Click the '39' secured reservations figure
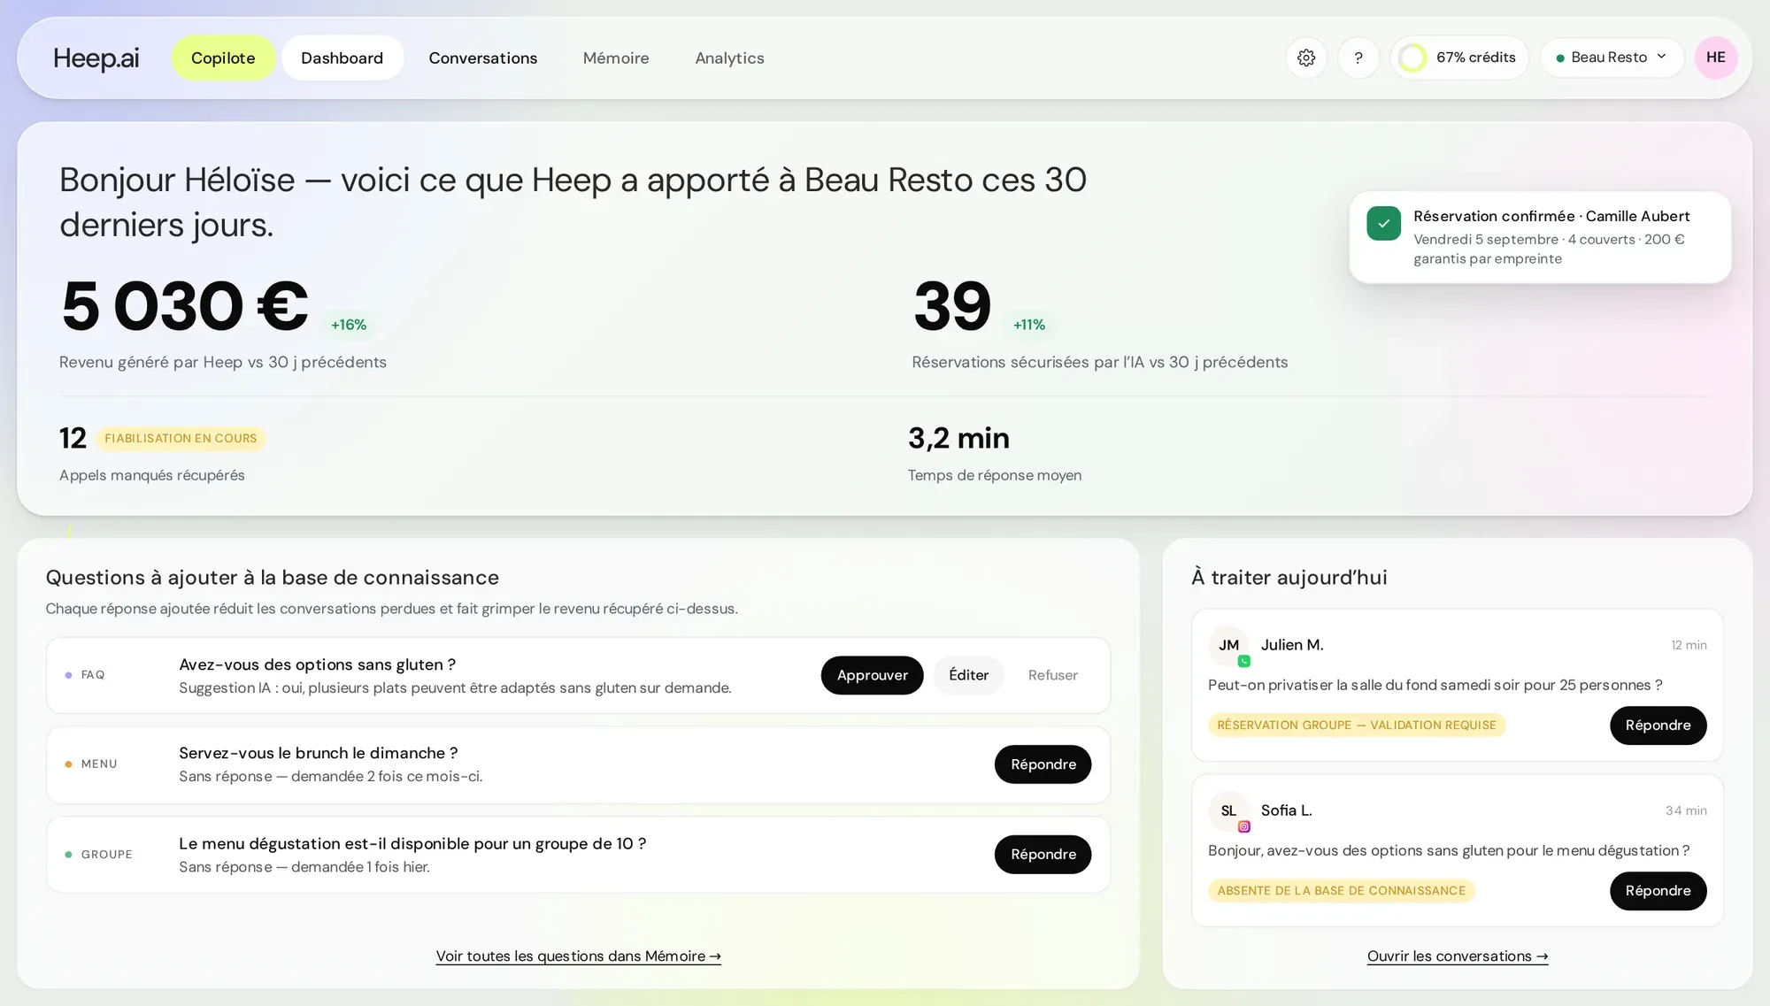The image size is (1770, 1006). pos(952,306)
